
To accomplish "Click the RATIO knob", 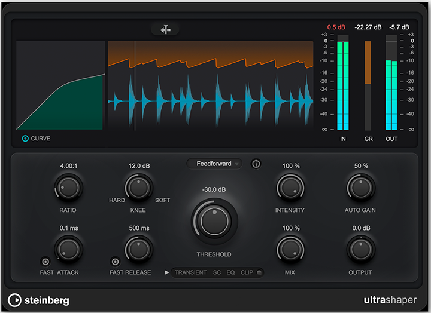I will point(68,188).
